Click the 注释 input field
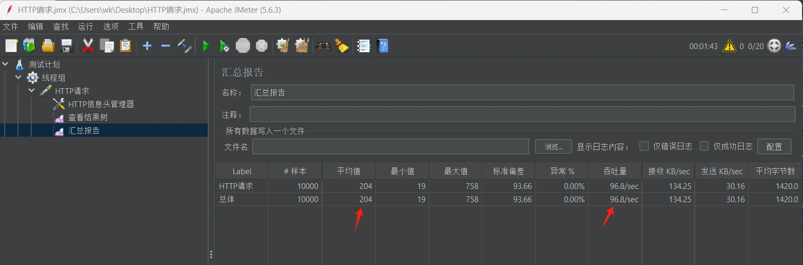 point(522,115)
